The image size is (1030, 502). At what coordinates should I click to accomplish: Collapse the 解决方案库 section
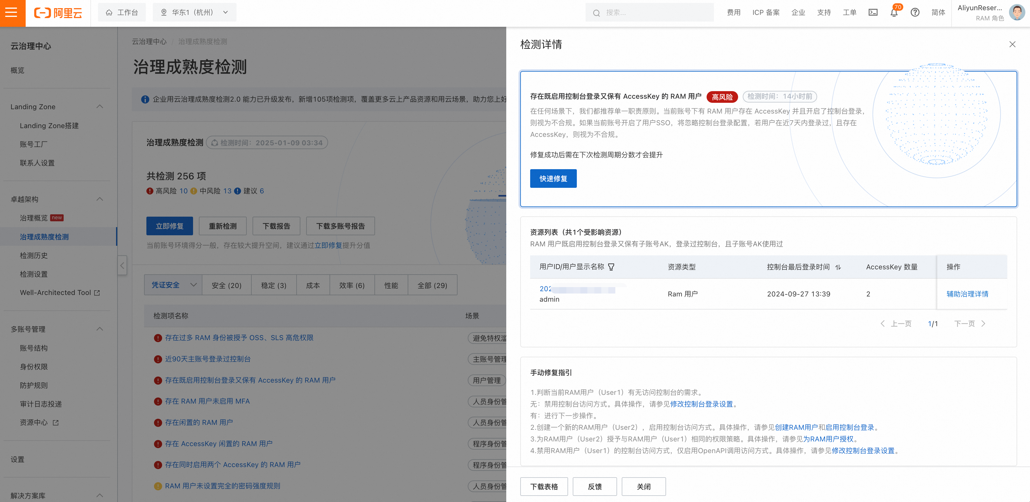pyautogui.click(x=100, y=496)
